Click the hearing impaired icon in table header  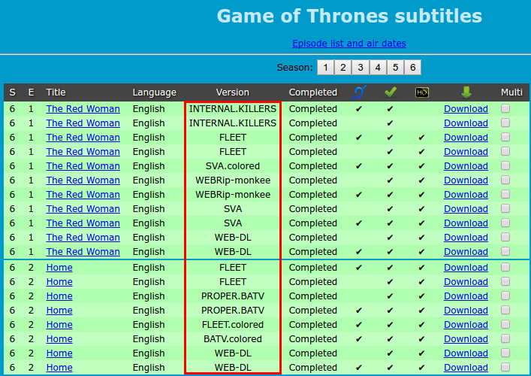(x=359, y=92)
